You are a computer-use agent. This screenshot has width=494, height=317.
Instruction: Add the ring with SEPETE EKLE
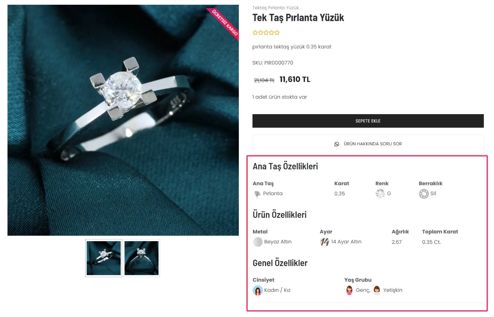coord(368,121)
